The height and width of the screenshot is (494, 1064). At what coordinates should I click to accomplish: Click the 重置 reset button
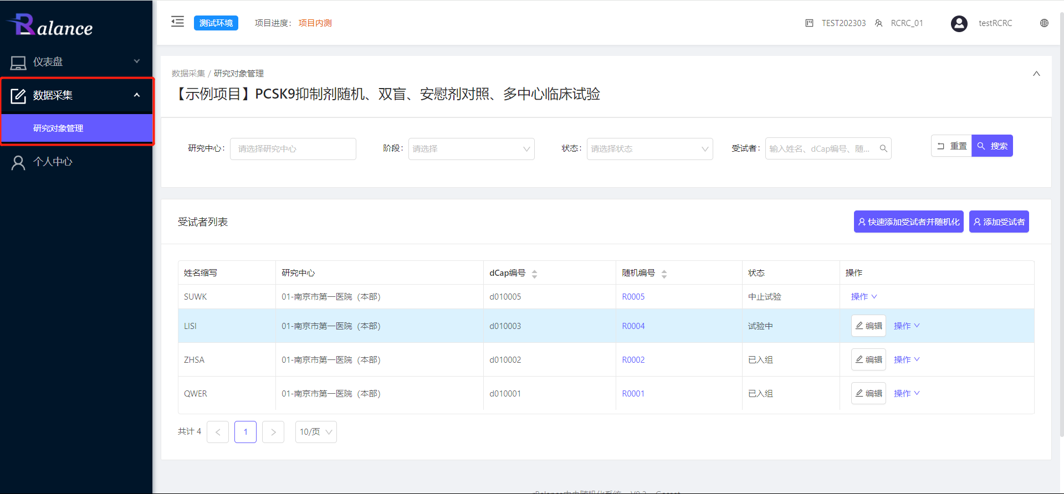pyautogui.click(x=952, y=146)
